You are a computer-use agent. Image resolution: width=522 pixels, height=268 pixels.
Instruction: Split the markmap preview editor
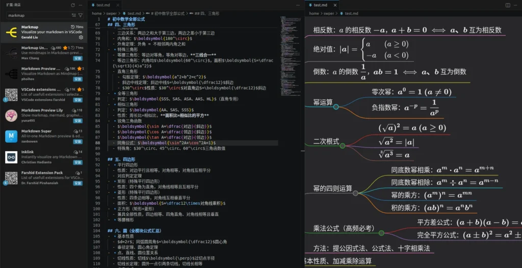pos(508,5)
